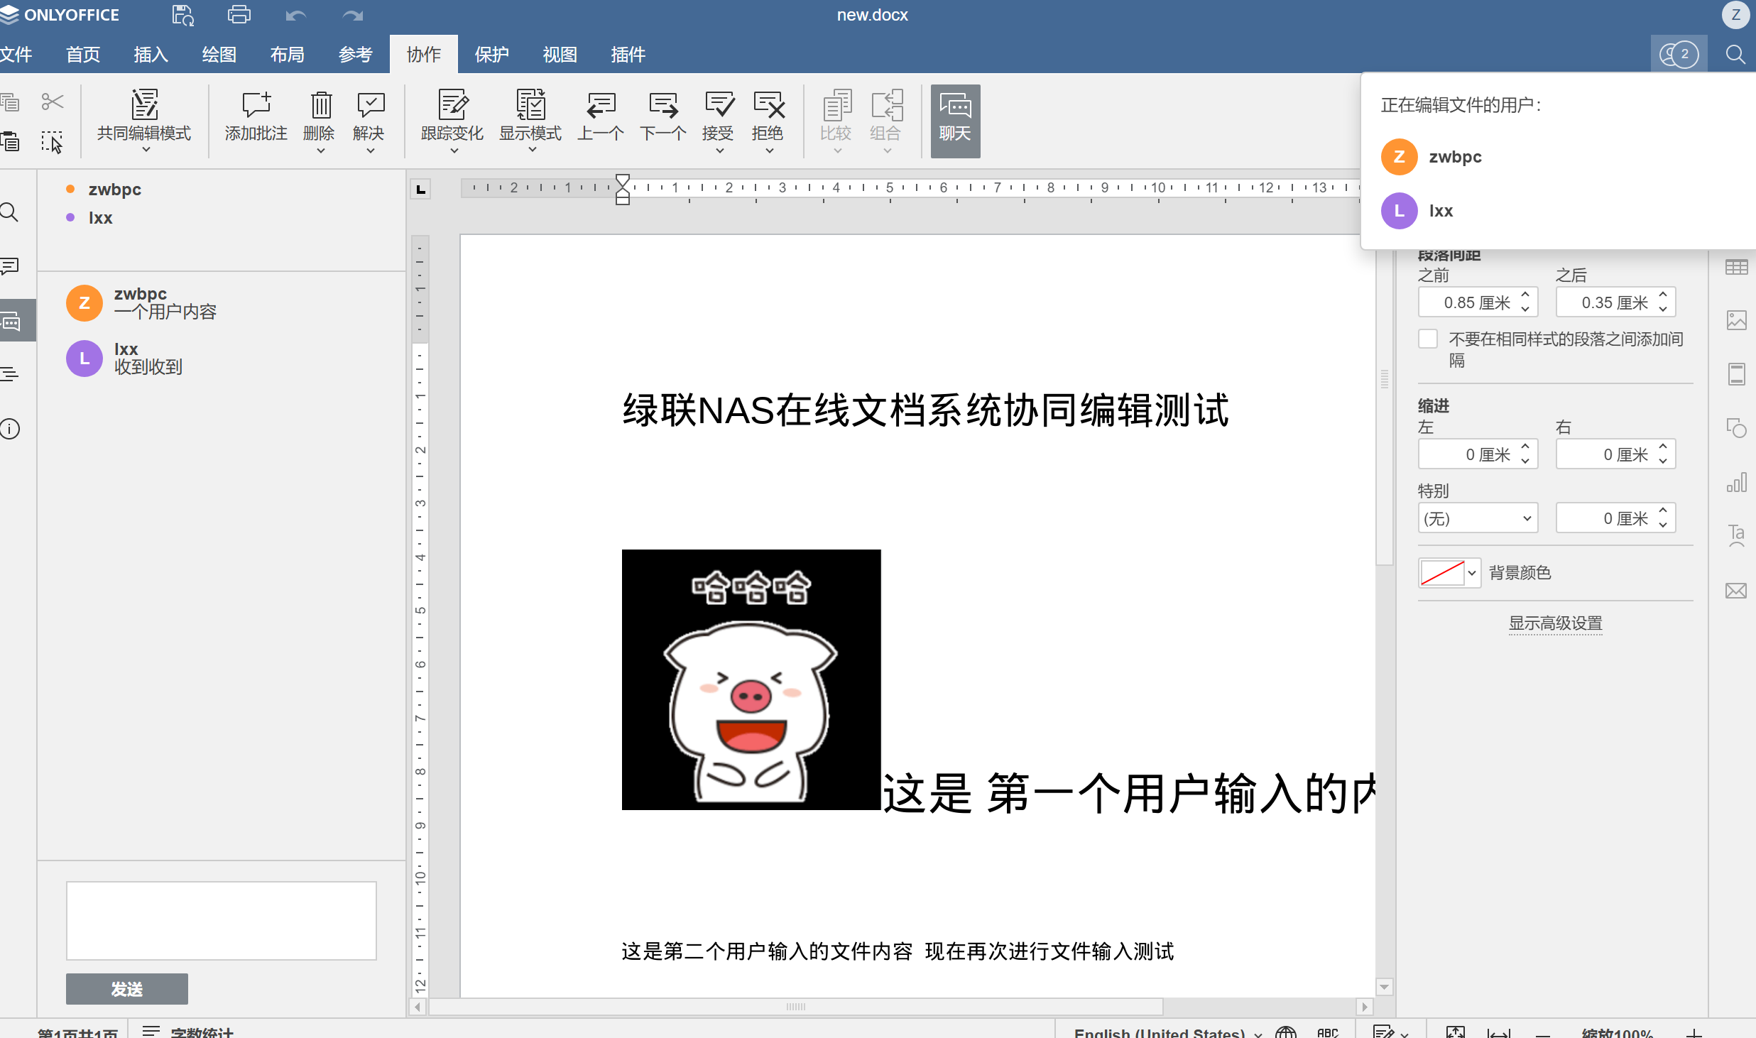This screenshot has width=1756, height=1038.
Task: Open the find panel in left sidebar
Action: point(9,212)
